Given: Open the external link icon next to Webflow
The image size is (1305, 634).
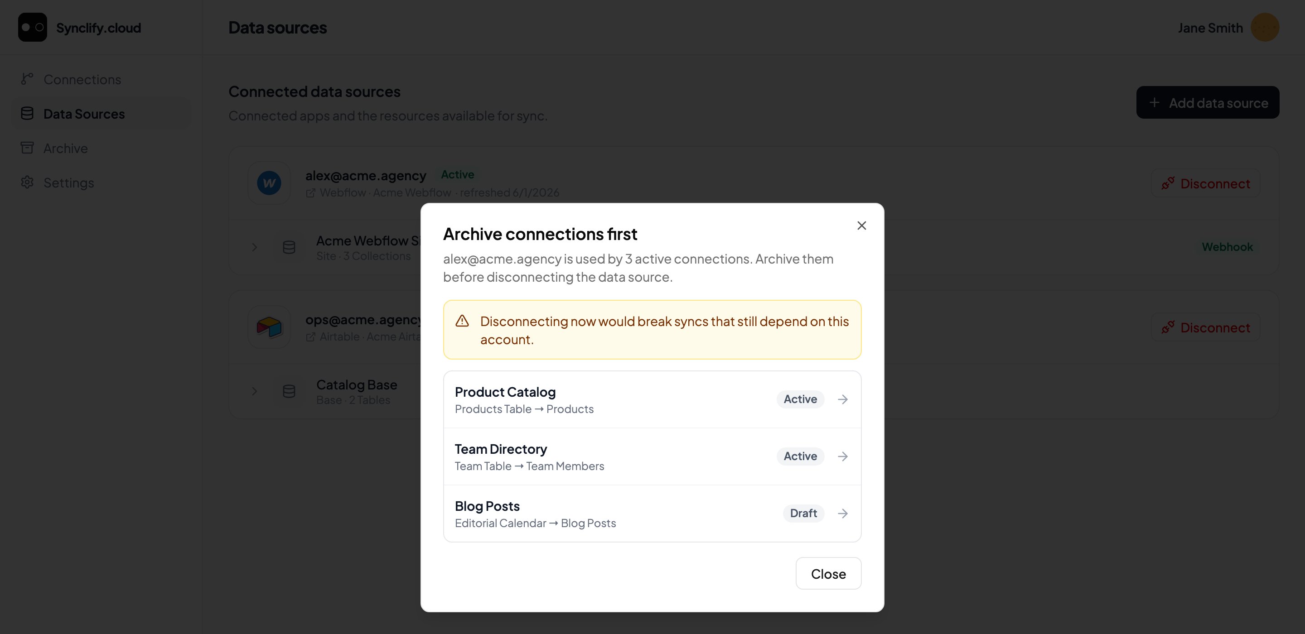Looking at the screenshot, I should click(x=310, y=193).
